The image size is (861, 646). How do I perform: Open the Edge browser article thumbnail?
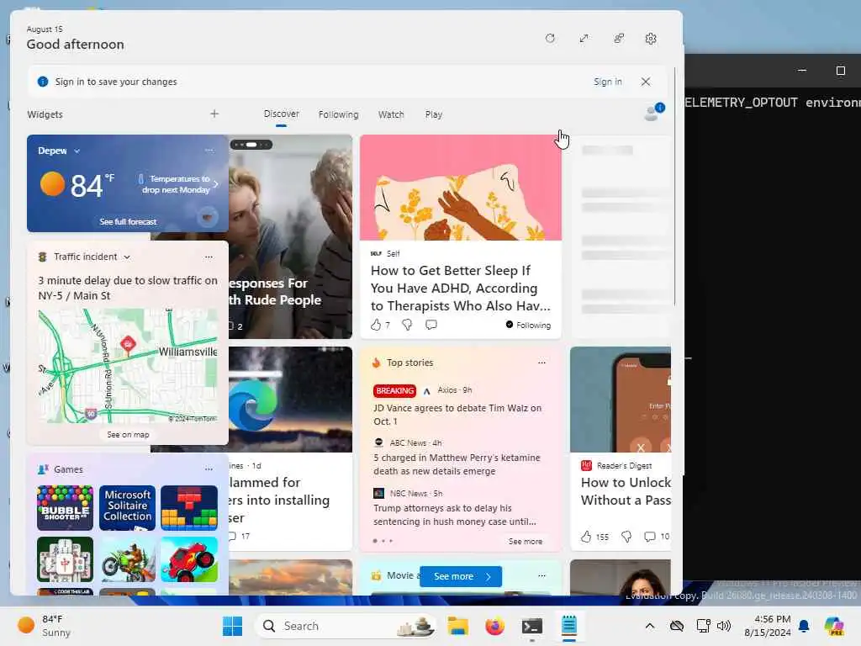290,400
